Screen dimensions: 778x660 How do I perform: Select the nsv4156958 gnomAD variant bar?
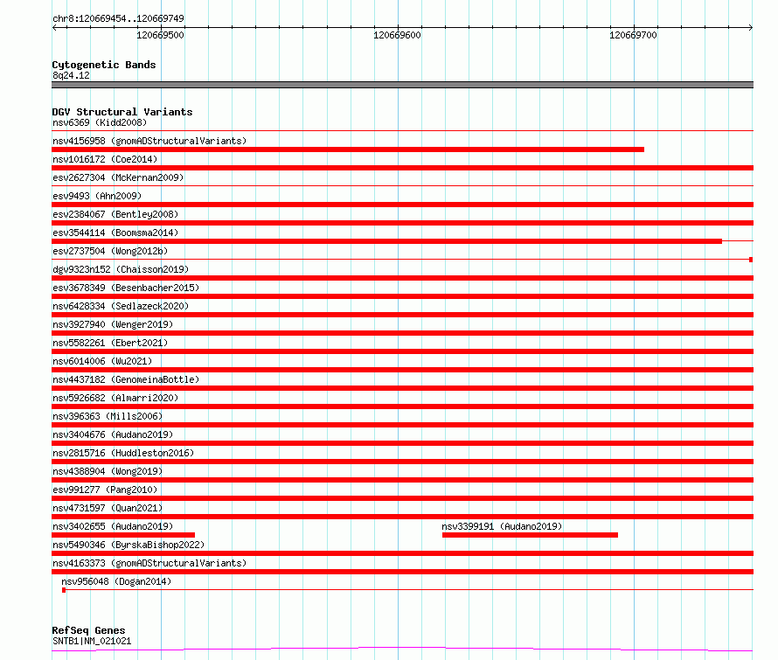click(x=348, y=149)
